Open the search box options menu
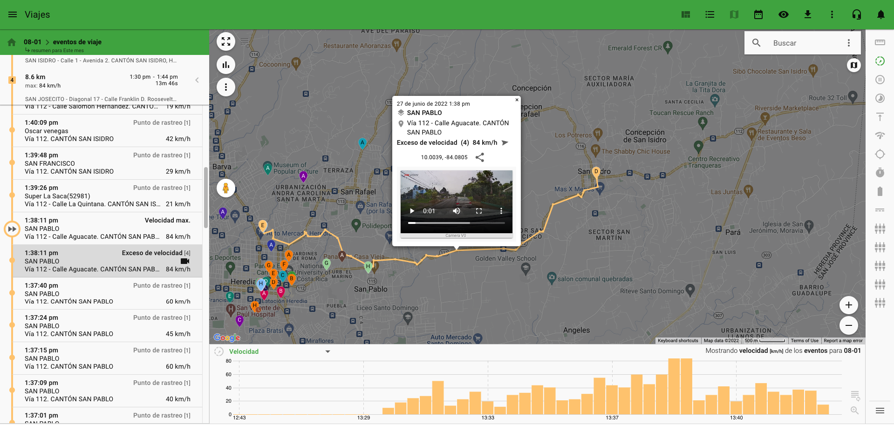This screenshot has width=894, height=425. pyautogui.click(x=848, y=43)
